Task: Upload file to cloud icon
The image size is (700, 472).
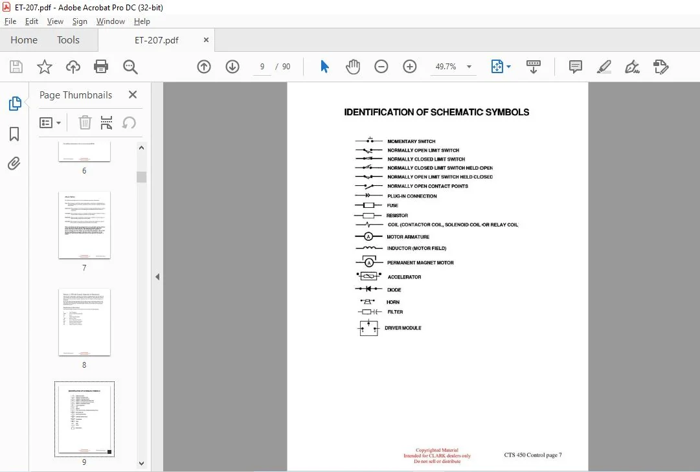Action: click(73, 67)
